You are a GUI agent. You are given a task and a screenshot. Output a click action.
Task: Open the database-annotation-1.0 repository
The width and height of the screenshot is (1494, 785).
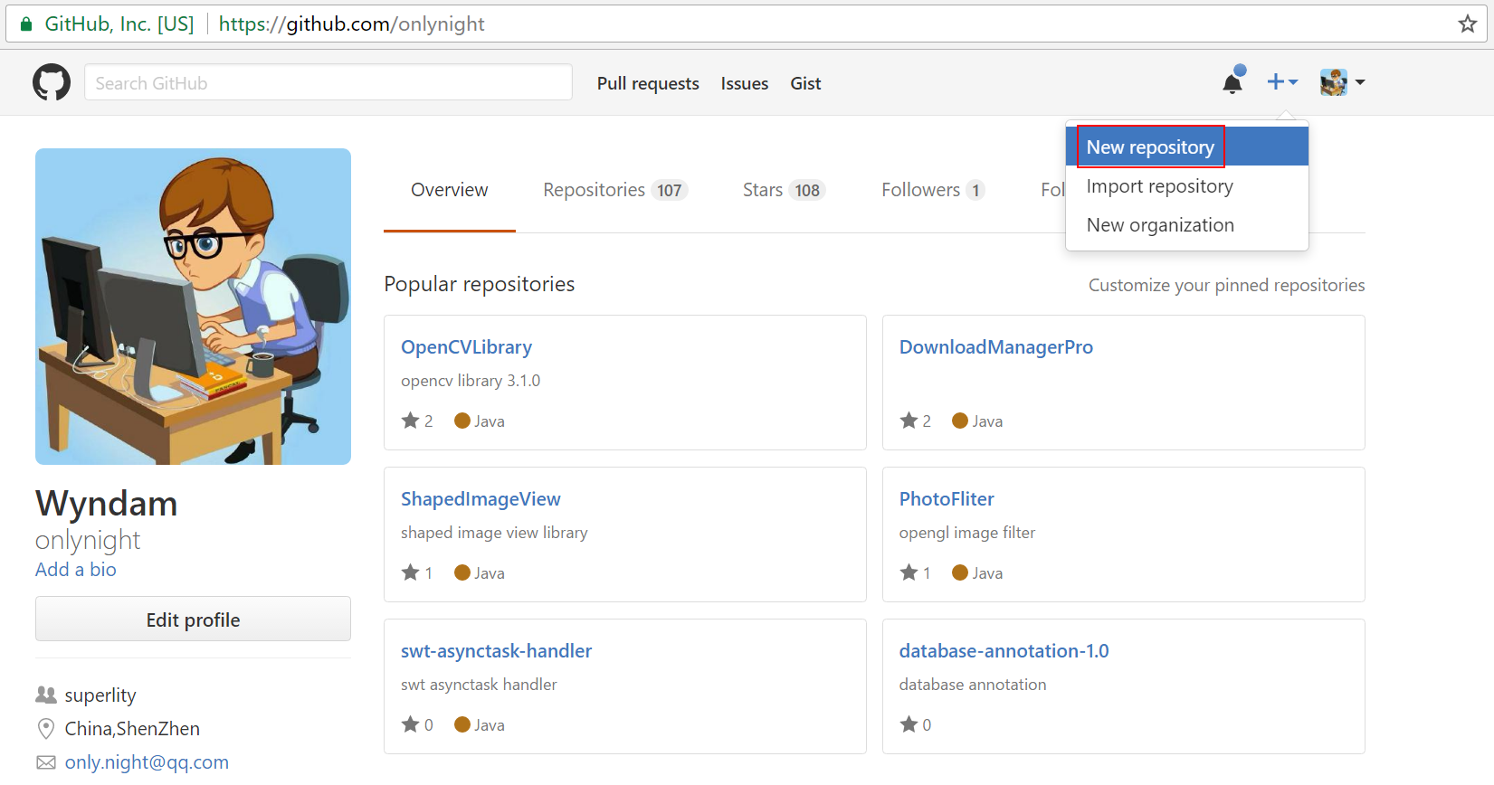[1004, 651]
